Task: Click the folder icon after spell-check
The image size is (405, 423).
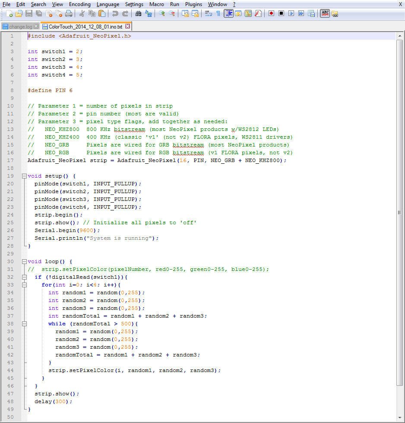Action: (335, 13)
